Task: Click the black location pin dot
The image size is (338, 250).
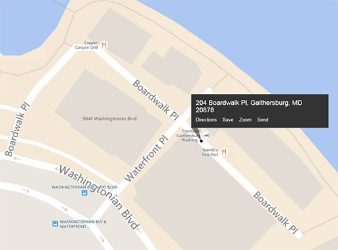Action: [201, 141]
